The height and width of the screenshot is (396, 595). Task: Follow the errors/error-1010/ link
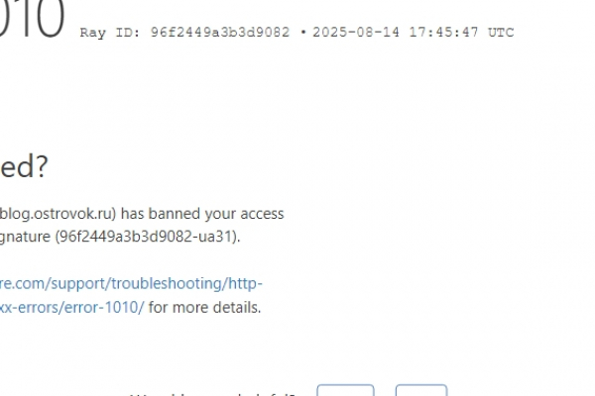pos(71,307)
